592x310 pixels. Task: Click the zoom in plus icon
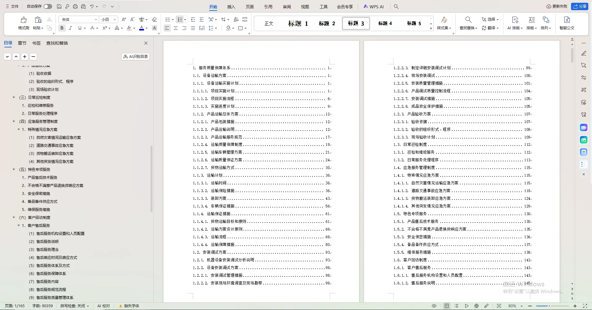pyautogui.click(x=575, y=306)
